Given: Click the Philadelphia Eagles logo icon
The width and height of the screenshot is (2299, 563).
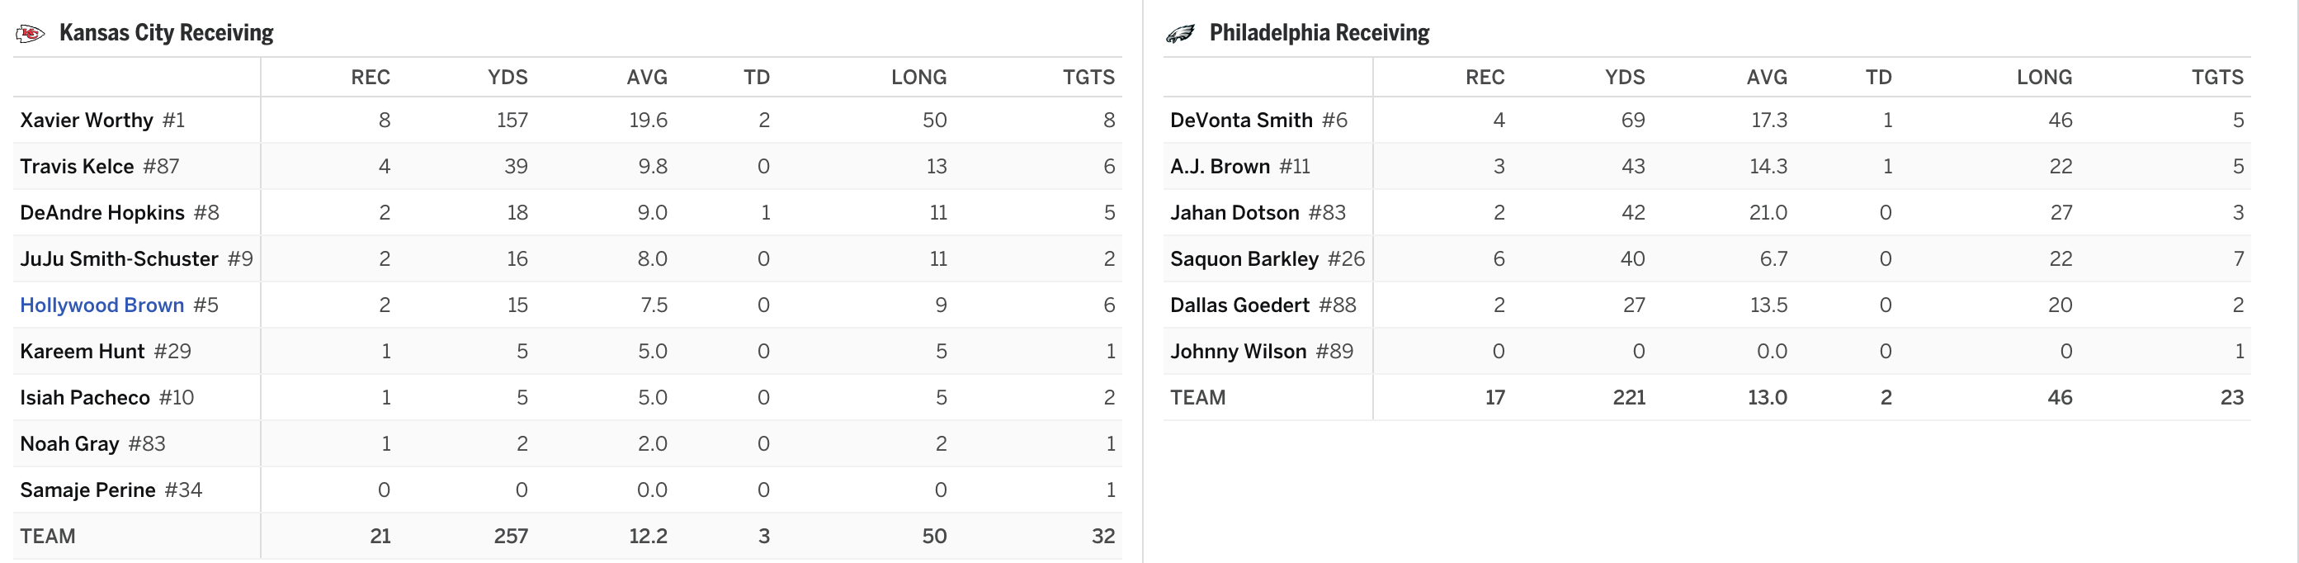Looking at the screenshot, I should pos(1180,34).
